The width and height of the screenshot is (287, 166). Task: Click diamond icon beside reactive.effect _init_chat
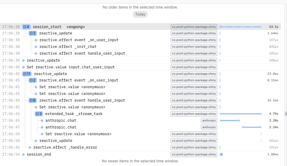(x=36, y=47)
